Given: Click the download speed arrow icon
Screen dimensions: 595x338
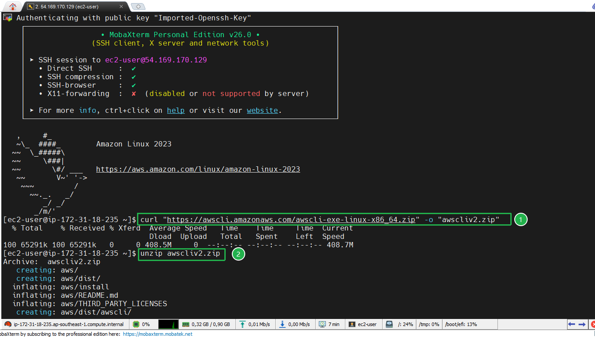Looking at the screenshot, I should tap(282, 324).
